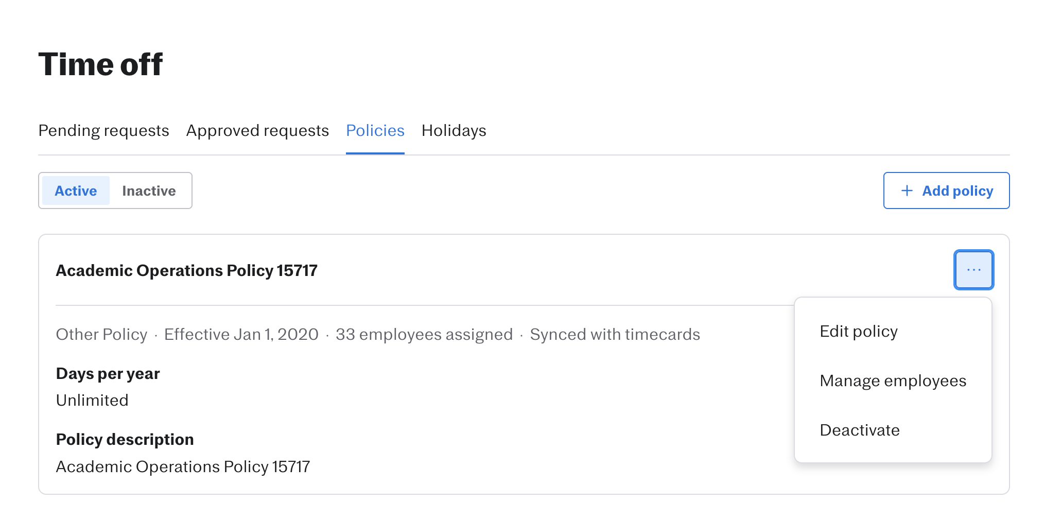The width and height of the screenshot is (1044, 519).
Task: Select Manage employees menu option
Action: point(893,380)
